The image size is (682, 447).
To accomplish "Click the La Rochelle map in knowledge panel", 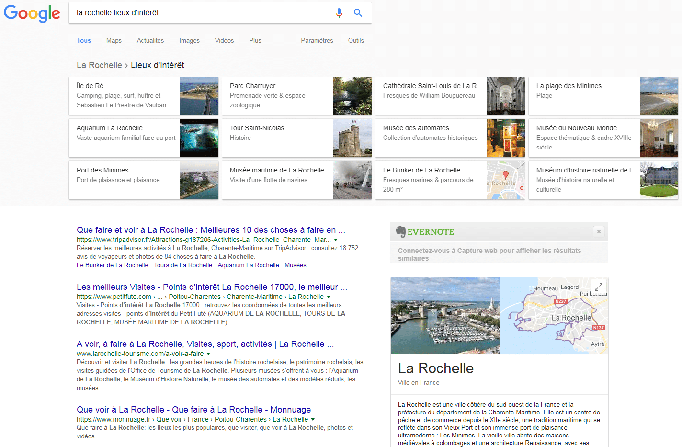I will click(554, 316).
